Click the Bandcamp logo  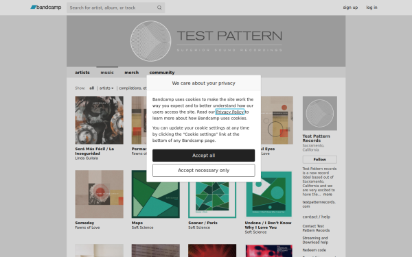coord(46,8)
